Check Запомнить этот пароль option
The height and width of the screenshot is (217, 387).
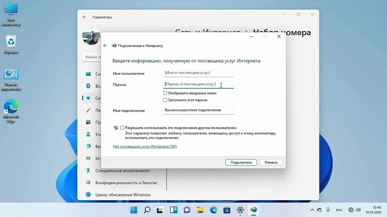tap(165, 100)
